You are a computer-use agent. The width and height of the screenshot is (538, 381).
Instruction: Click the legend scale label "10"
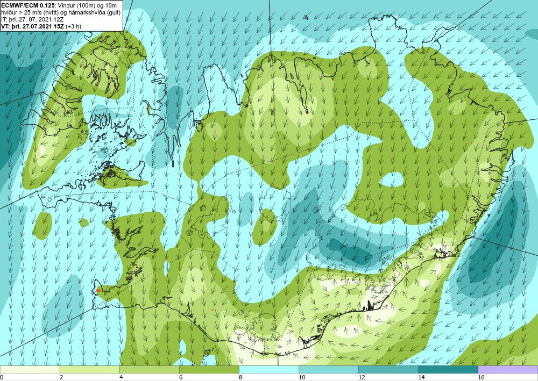click(x=302, y=377)
